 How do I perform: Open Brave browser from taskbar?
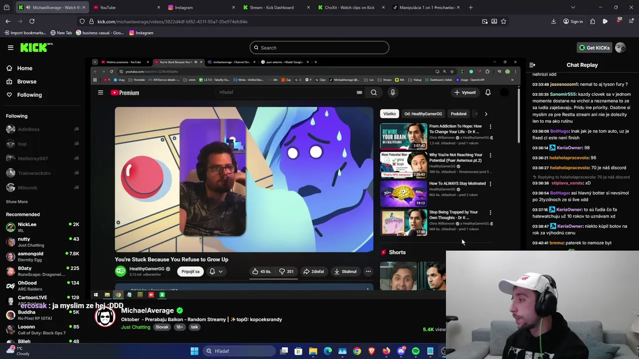point(371,351)
